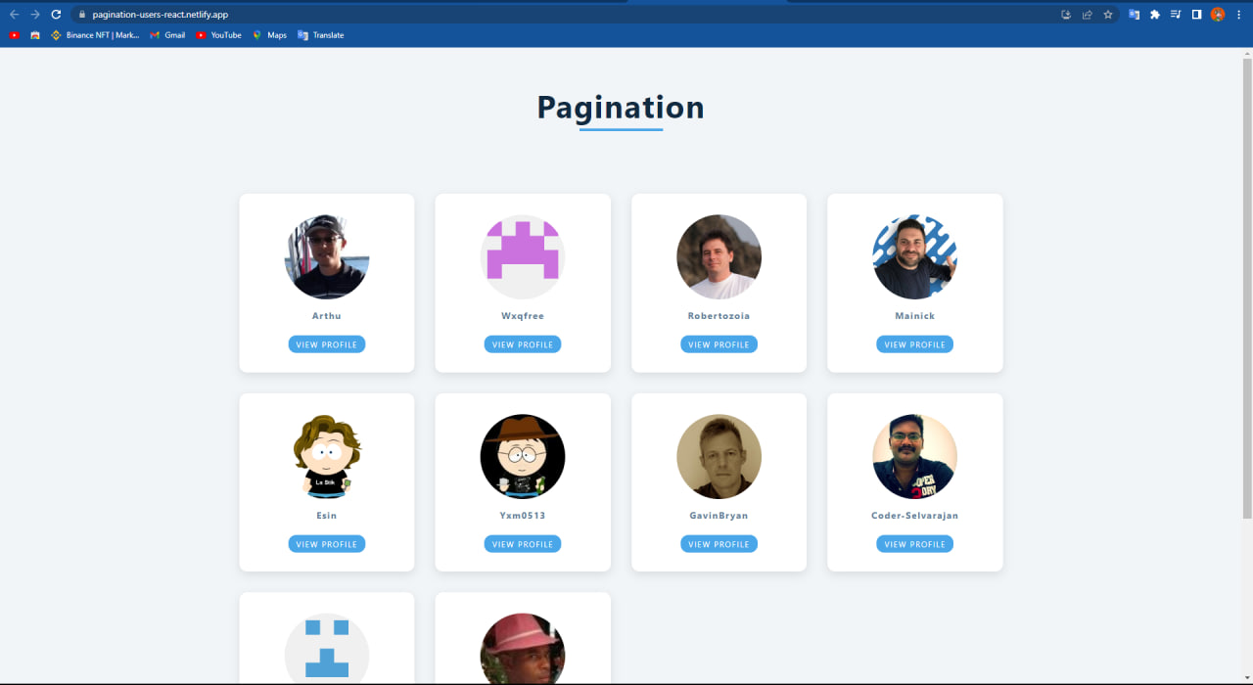Open the bookmark icon beside Binance NFT

(x=35, y=35)
